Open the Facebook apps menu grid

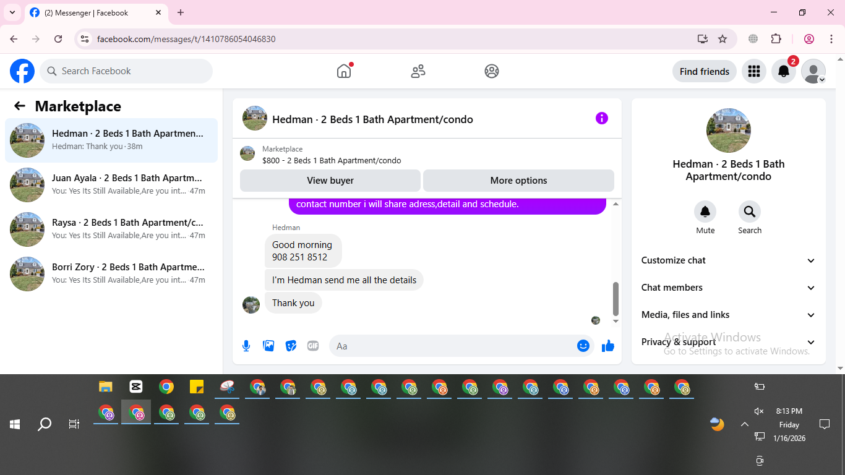(x=753, y=71)
